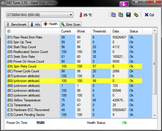Click the copy screenshot icon
Image resolution: width=162 pixels, height=131 pixels.
[x=121, y=15]
